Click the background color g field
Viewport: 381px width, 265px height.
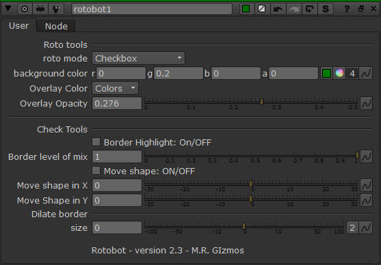coord(179,73)
